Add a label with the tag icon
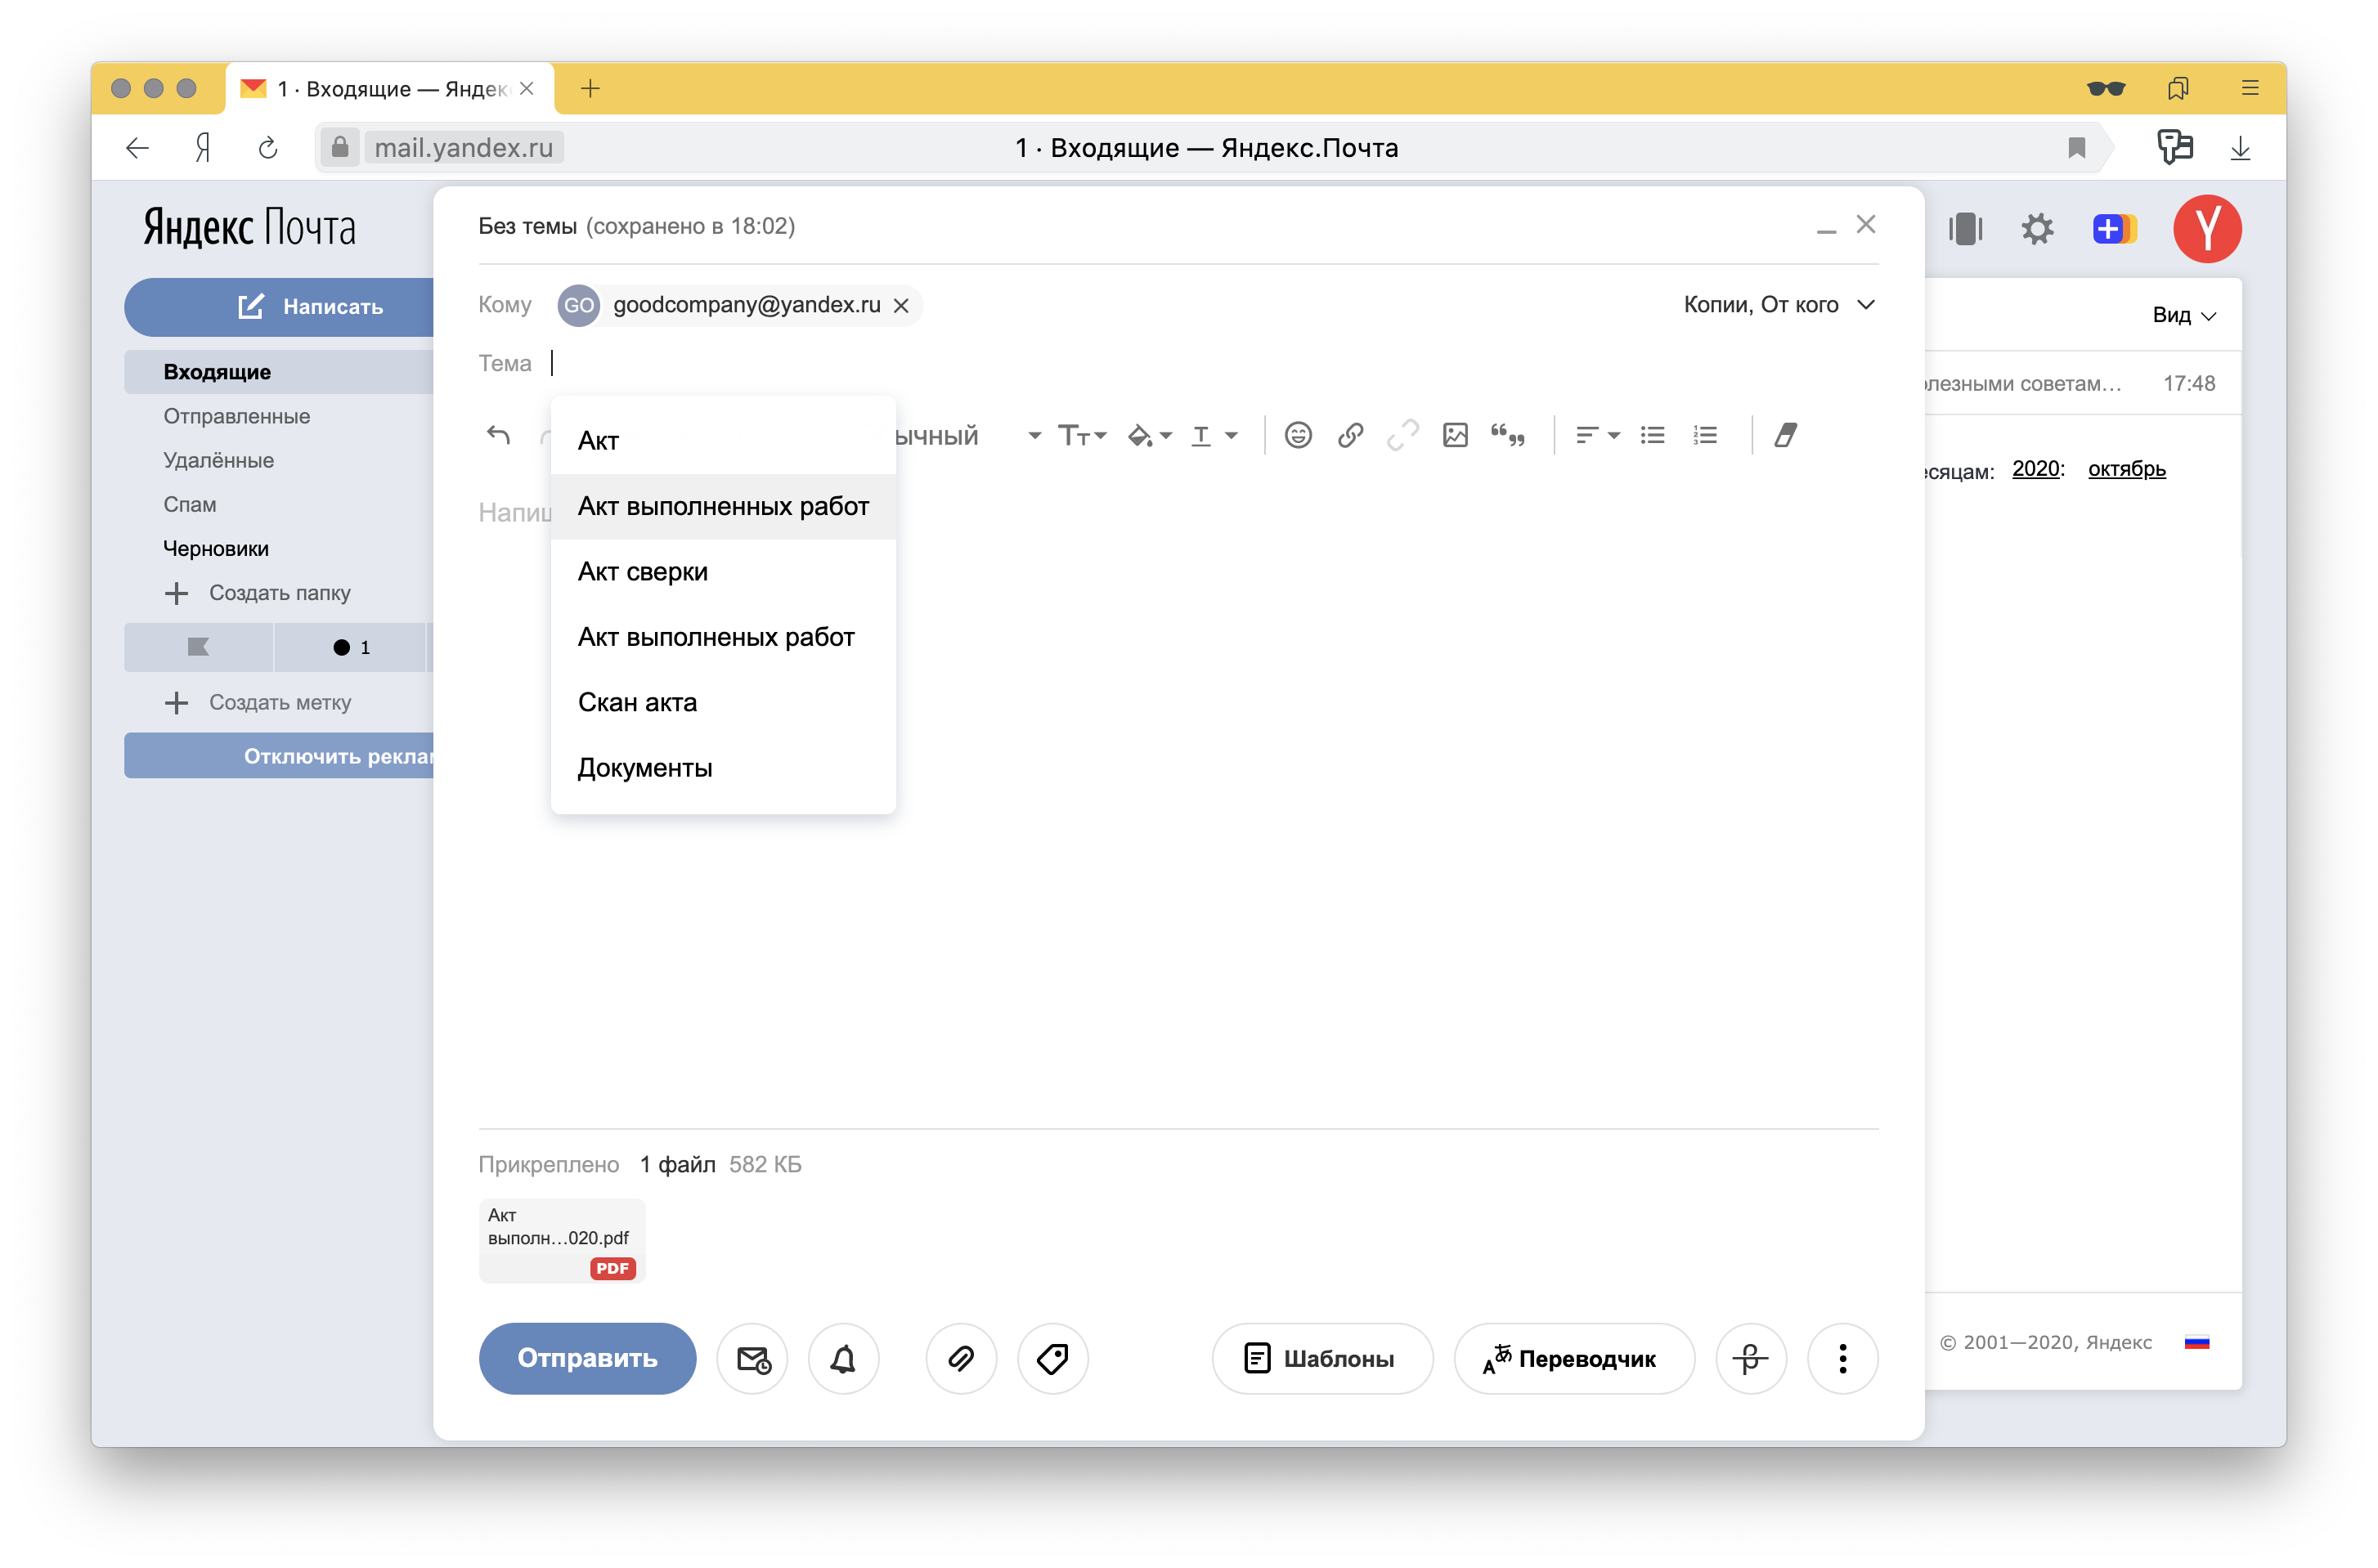Screen dimensions: 2378x1568 coord(1052,1358)
